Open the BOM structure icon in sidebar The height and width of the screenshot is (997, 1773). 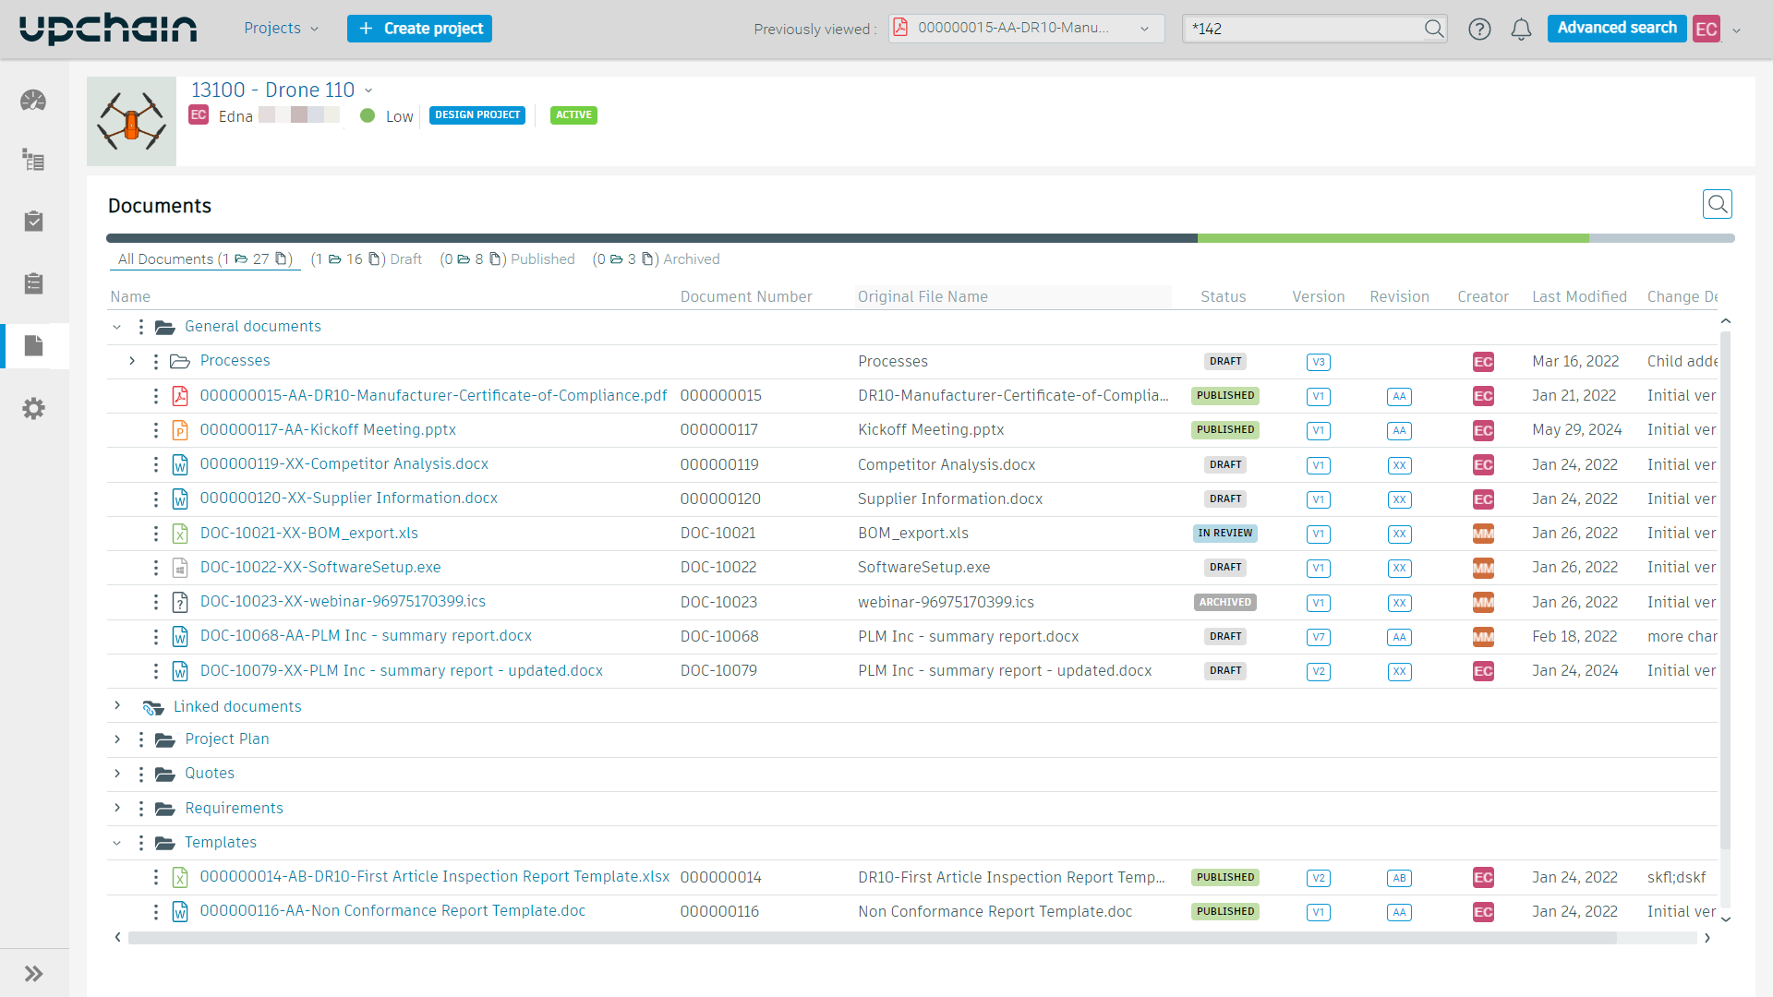(33, 161)
